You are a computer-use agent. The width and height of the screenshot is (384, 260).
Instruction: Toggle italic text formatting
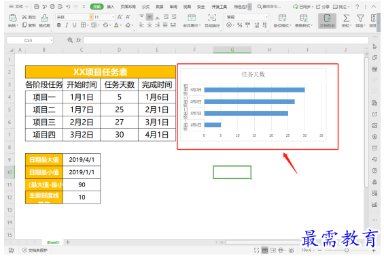pyautogui.click(x=67, y=25)
